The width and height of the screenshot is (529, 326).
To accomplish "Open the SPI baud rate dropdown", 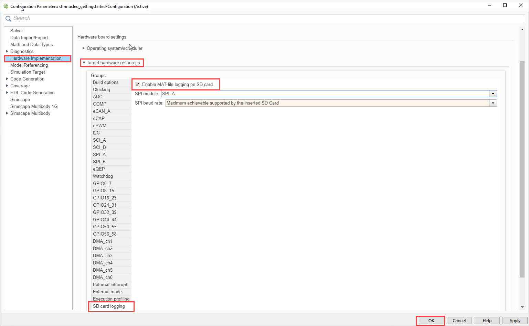I will click(x=493, y=103).
